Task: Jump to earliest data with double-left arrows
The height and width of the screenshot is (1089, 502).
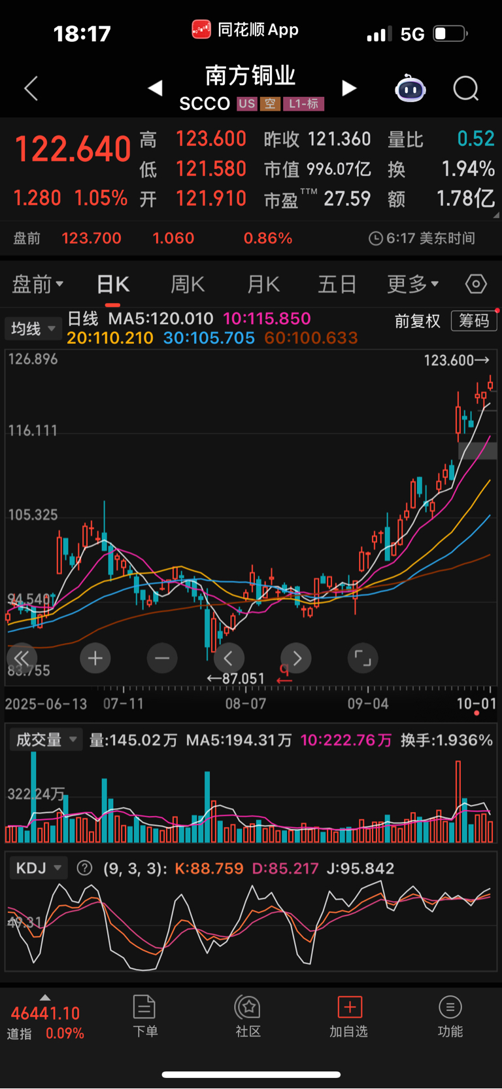Action: tap(22, 658)
